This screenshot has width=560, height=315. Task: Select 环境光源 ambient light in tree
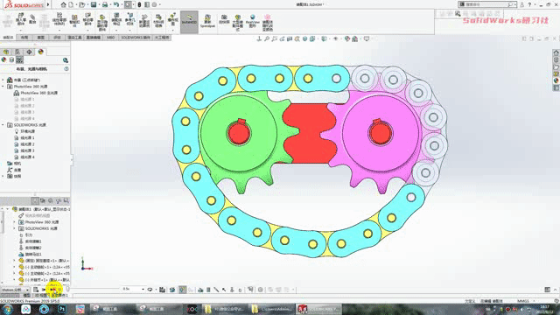tap(27, 131)
